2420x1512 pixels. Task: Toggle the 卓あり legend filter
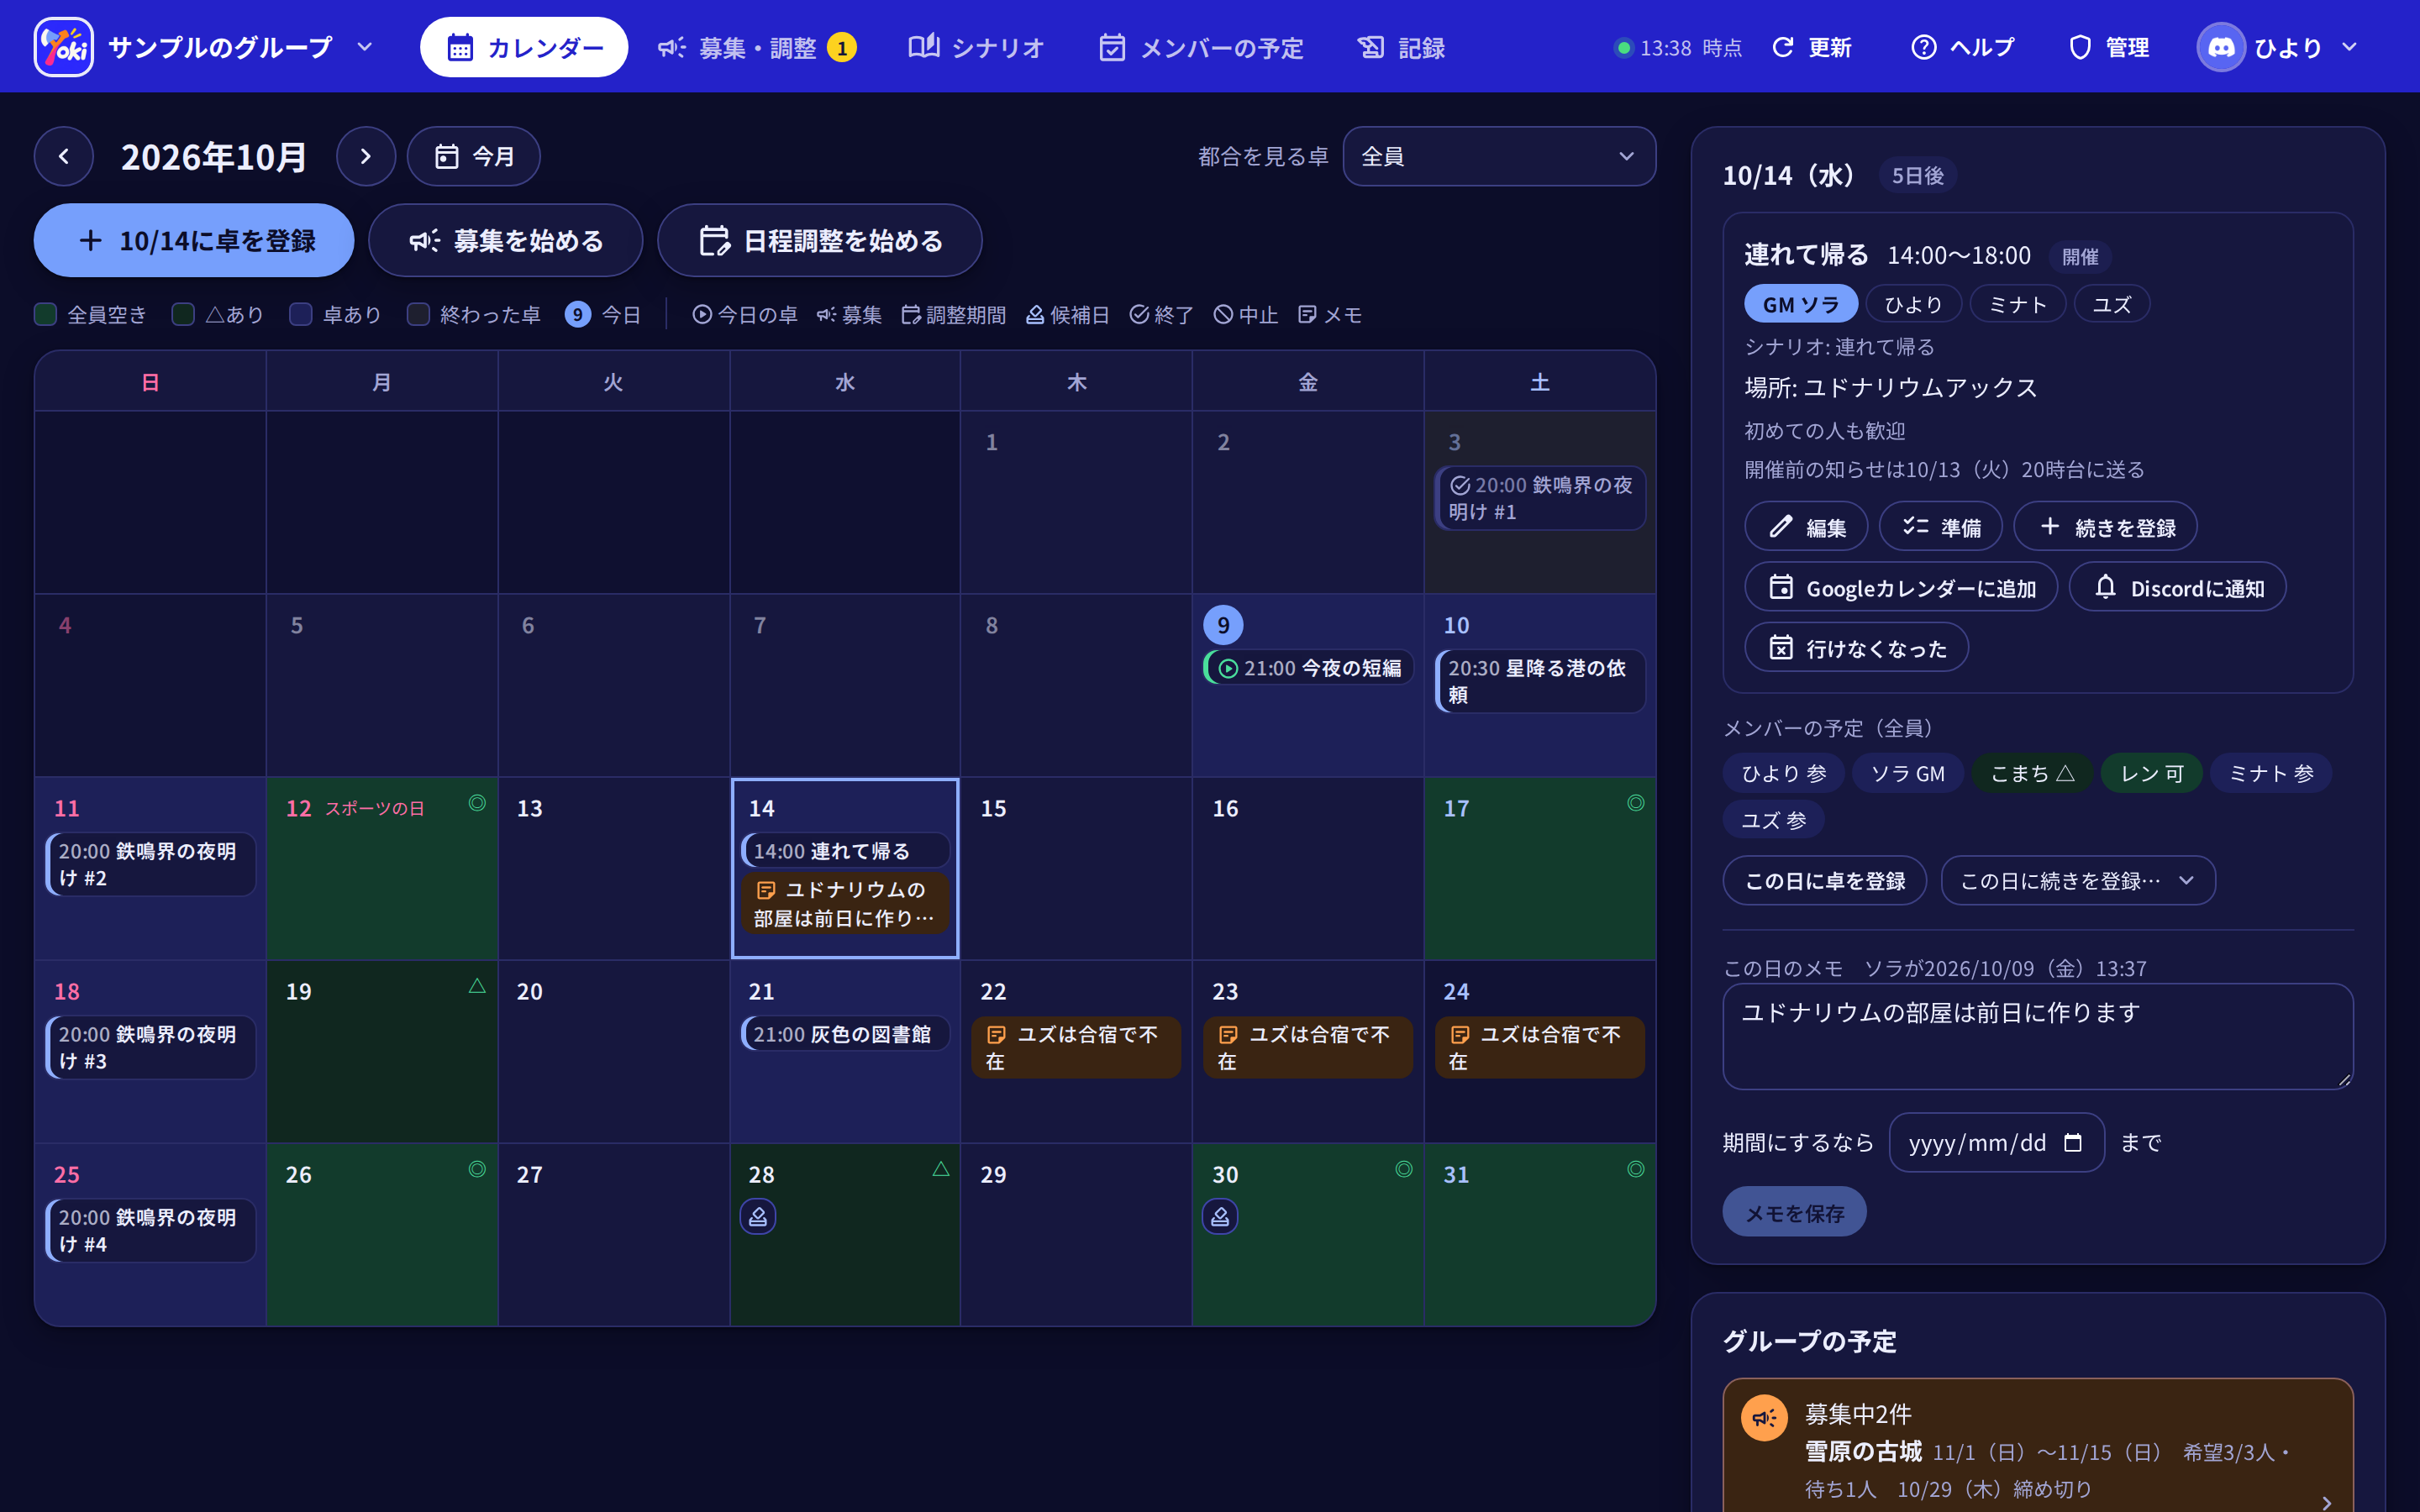(336, 315)
